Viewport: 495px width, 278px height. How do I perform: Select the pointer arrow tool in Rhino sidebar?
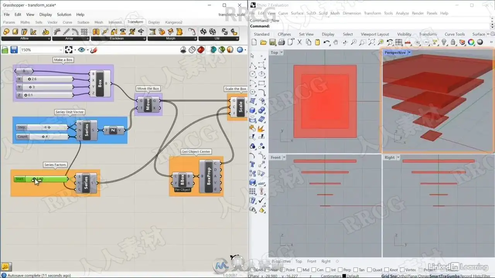[x=253, y=56]
